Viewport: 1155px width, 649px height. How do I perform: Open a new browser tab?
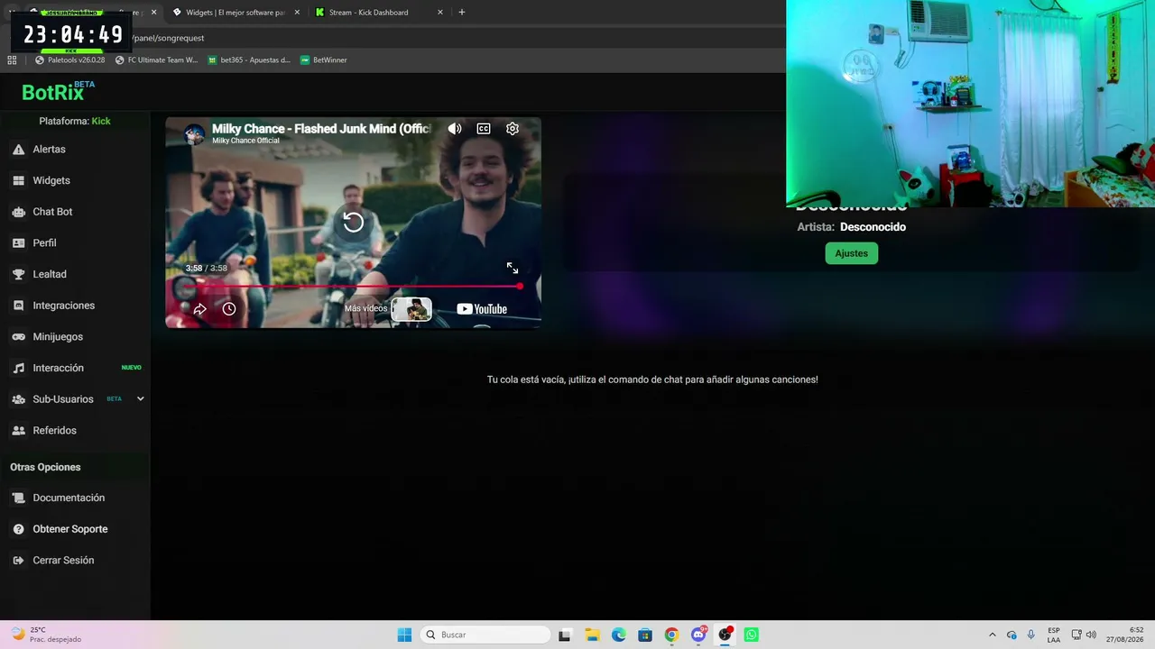(462, 13)
